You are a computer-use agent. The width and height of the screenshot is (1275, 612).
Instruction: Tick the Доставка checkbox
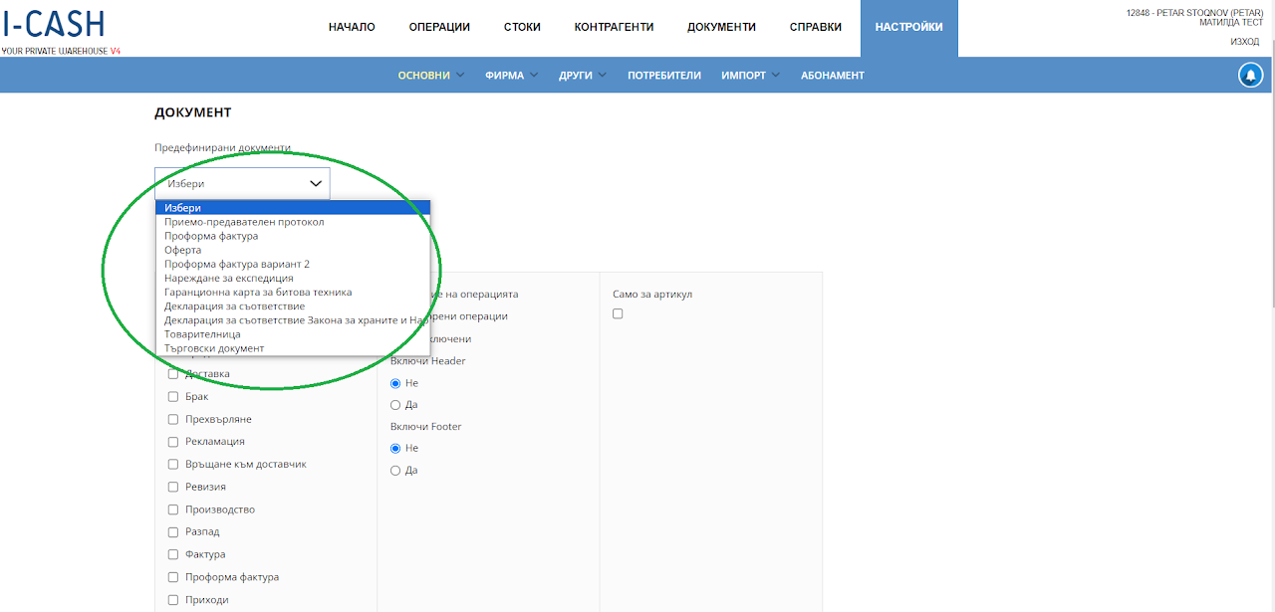tap(173, 374)
